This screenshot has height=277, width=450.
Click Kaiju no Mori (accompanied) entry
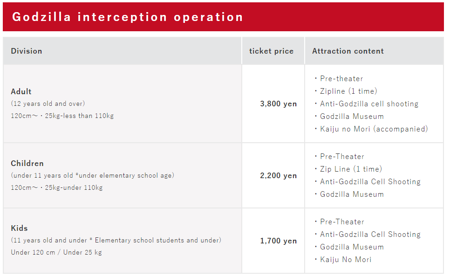pos(374,129)
